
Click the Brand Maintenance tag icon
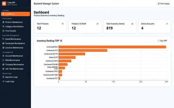[x=3, y=39]
